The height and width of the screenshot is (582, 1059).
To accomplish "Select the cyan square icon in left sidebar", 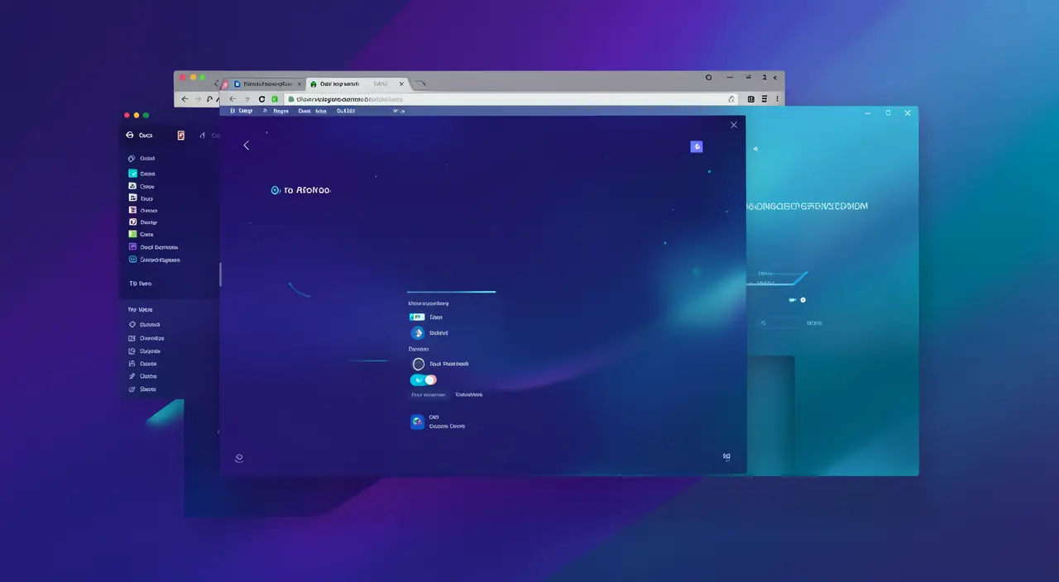I will 132,174.
